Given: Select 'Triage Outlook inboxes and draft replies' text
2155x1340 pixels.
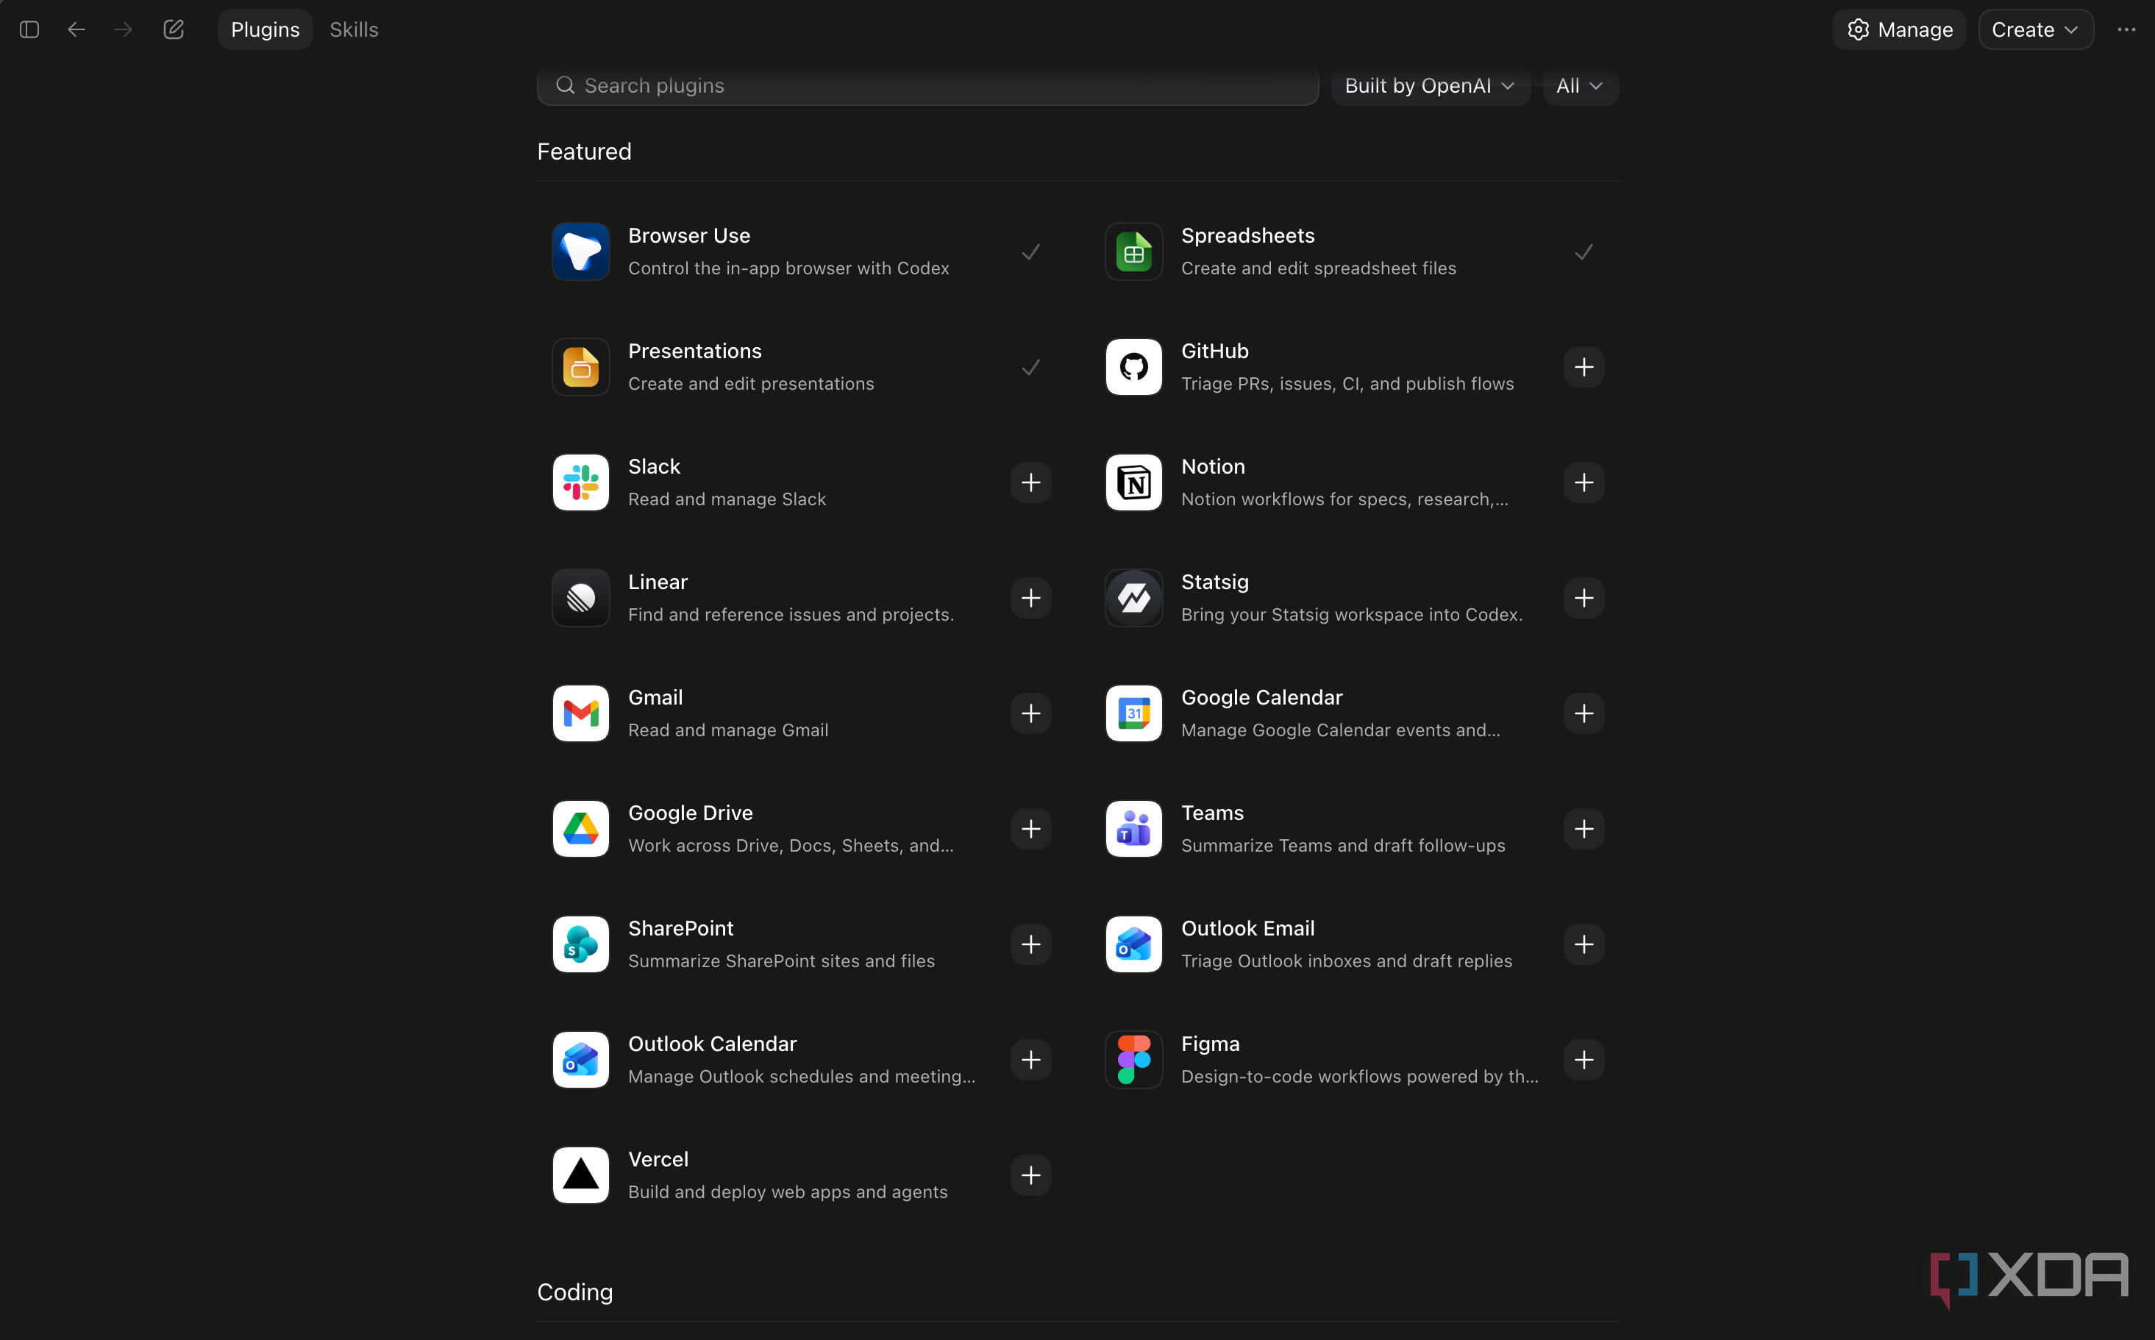Looking at the screenshot, I should pos(1346,961).
